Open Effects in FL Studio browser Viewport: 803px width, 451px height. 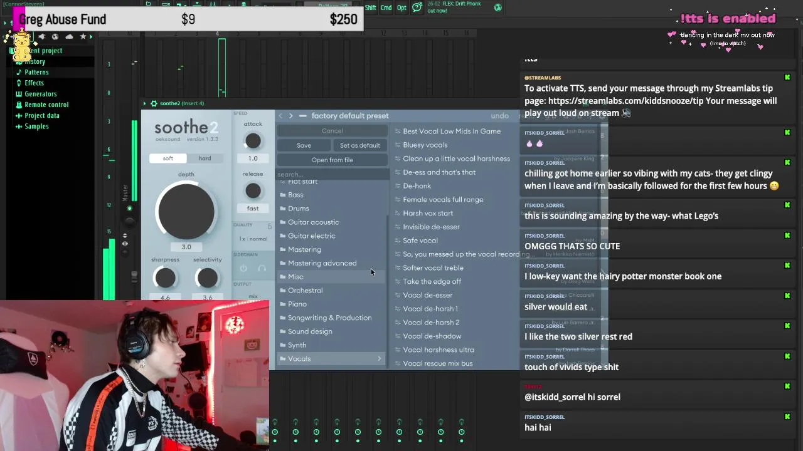(x=34, y=83)
